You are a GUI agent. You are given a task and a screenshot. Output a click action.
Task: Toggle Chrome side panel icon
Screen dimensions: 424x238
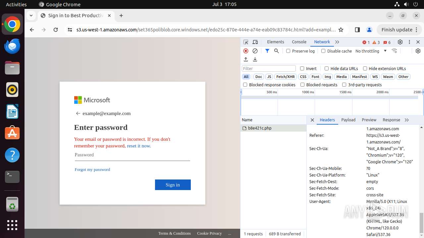point(357,30)
